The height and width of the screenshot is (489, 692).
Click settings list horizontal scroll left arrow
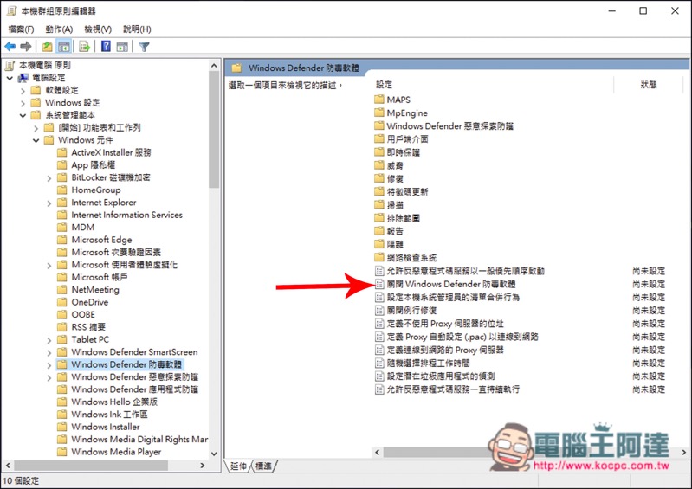coord(378,452)
